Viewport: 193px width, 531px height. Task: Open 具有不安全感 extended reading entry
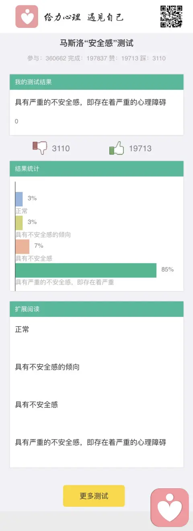tap(37, 404)
